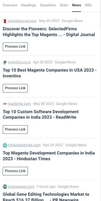Click the inventiva.co.in favicon icon

pos(5,62)
